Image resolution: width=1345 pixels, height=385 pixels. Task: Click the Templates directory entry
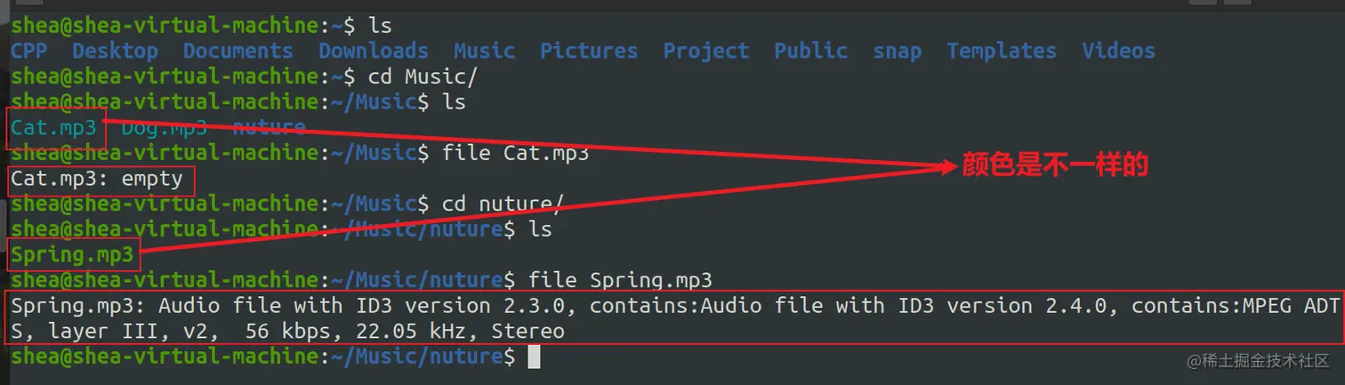point(1001,51)
